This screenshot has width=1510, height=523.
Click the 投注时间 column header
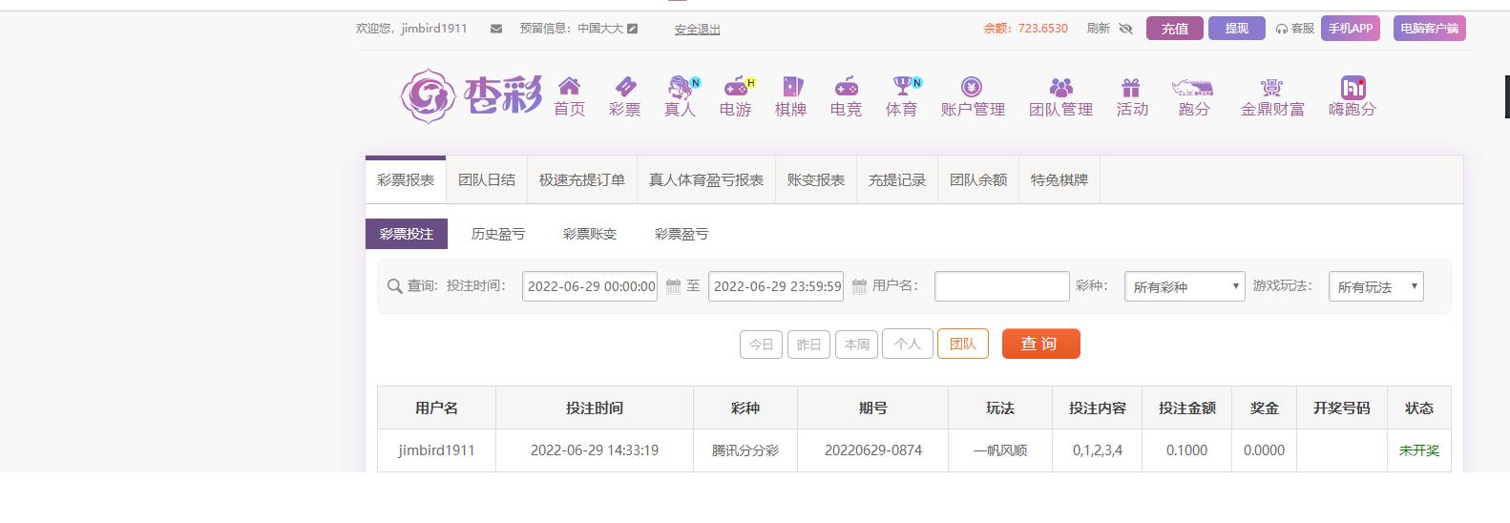[594, 408]
